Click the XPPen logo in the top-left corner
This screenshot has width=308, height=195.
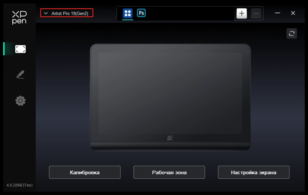pos(19,17)
